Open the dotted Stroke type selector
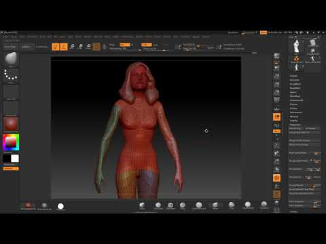 coord(11,75)
